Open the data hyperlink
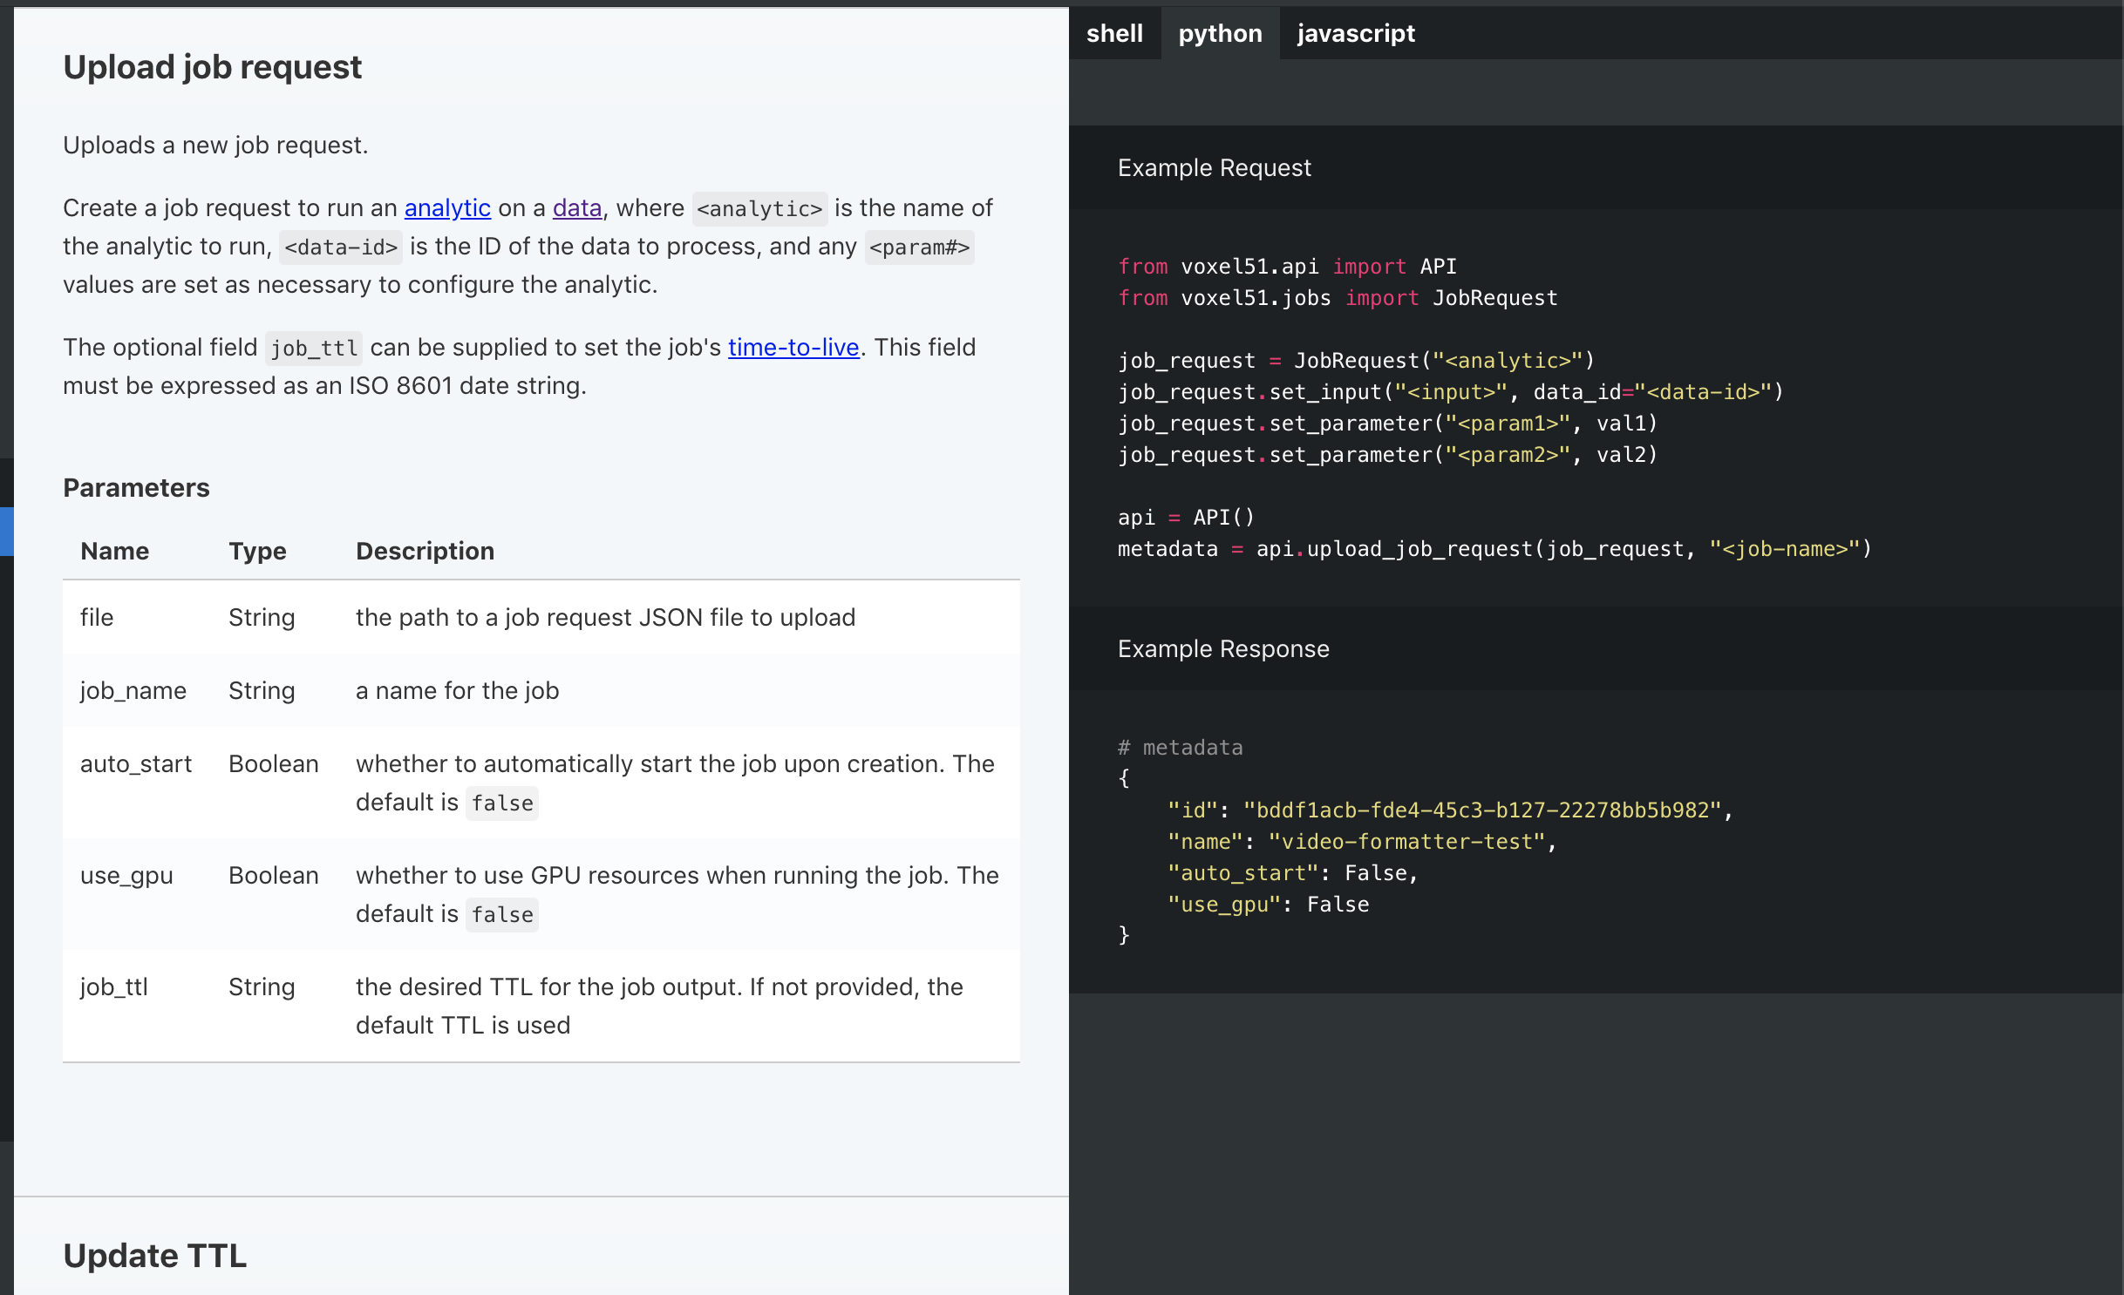This screenshot has width=2124, height=1295. click(x=577, y=208)
